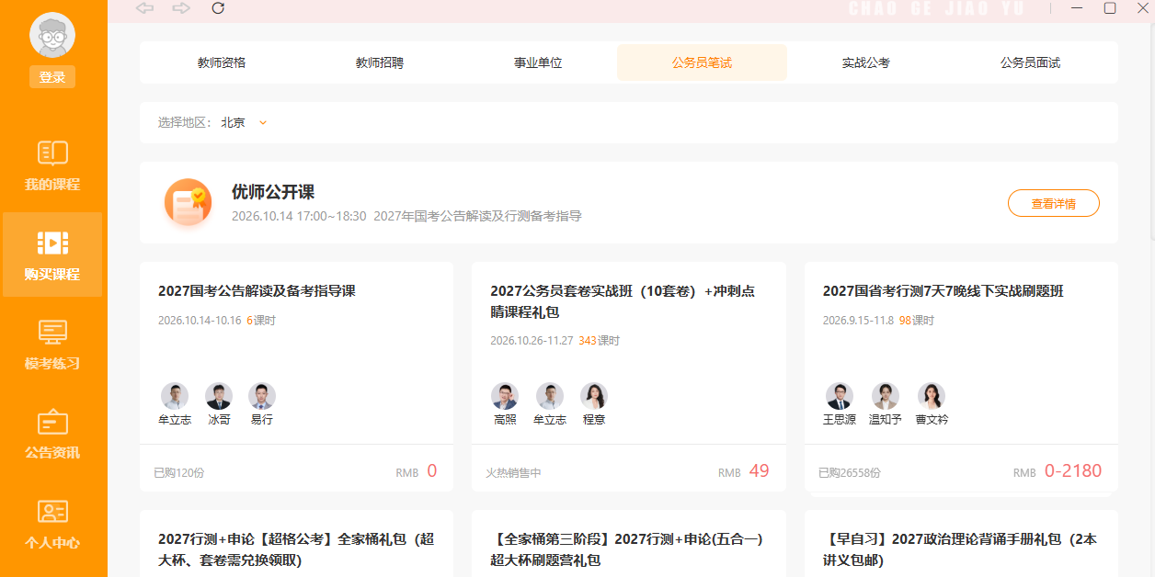Refresh the page with reload icon
The width and height of the screenshot is (1155, 577).
(x=218, y=8)
